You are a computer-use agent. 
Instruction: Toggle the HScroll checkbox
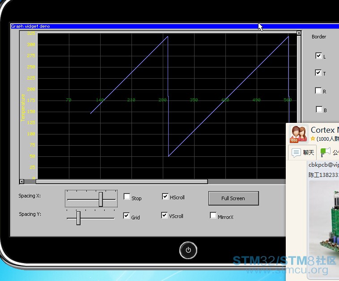pos(165,196)
